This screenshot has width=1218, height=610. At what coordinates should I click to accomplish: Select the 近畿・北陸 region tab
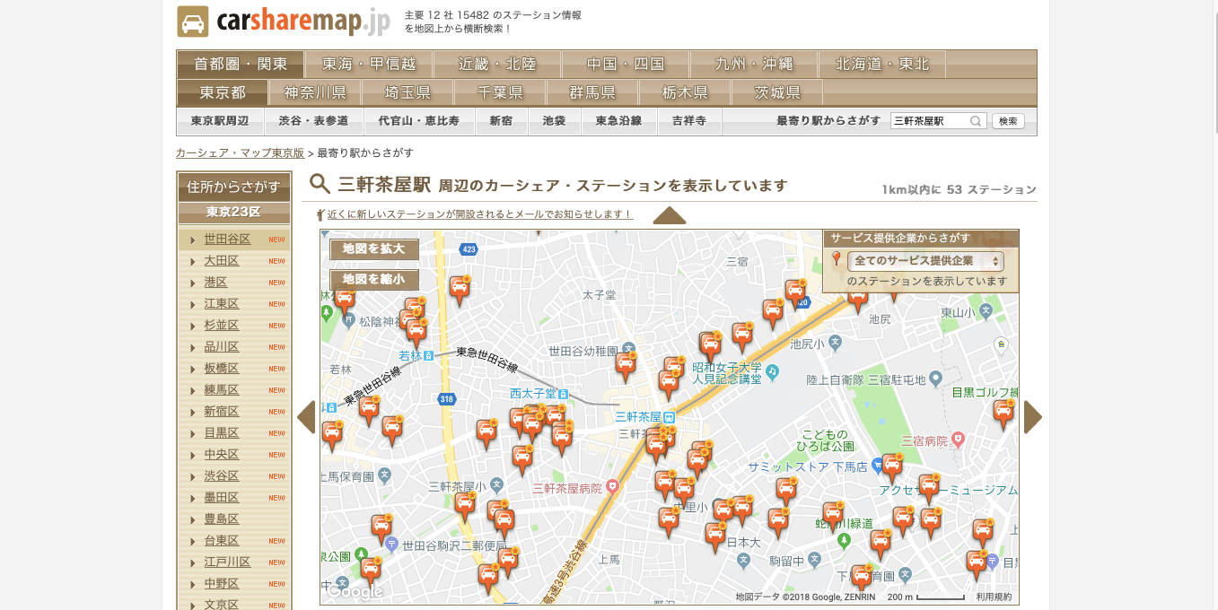click(x=497, y=65)
